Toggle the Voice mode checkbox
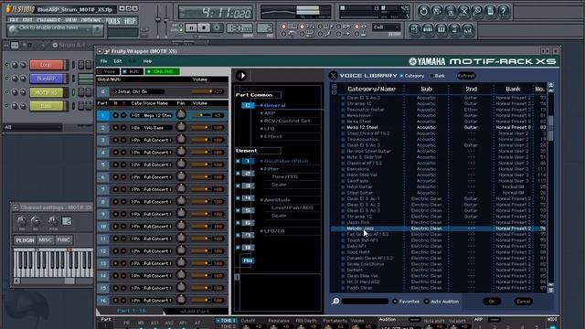Screen dimensions: 585x329 pyautogui.click(x=100, y=71)
